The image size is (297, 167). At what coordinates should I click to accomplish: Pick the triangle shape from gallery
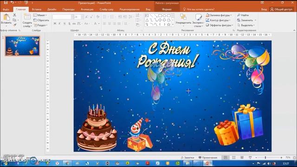point(147,20)
